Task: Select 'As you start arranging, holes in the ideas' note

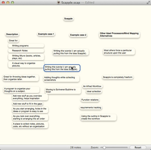Action: click(30, 110)
